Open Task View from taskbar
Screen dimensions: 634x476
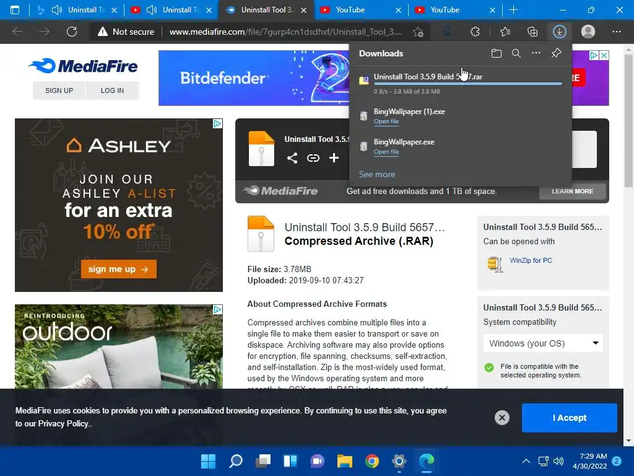pyautogui.click(x=263, y=461)
